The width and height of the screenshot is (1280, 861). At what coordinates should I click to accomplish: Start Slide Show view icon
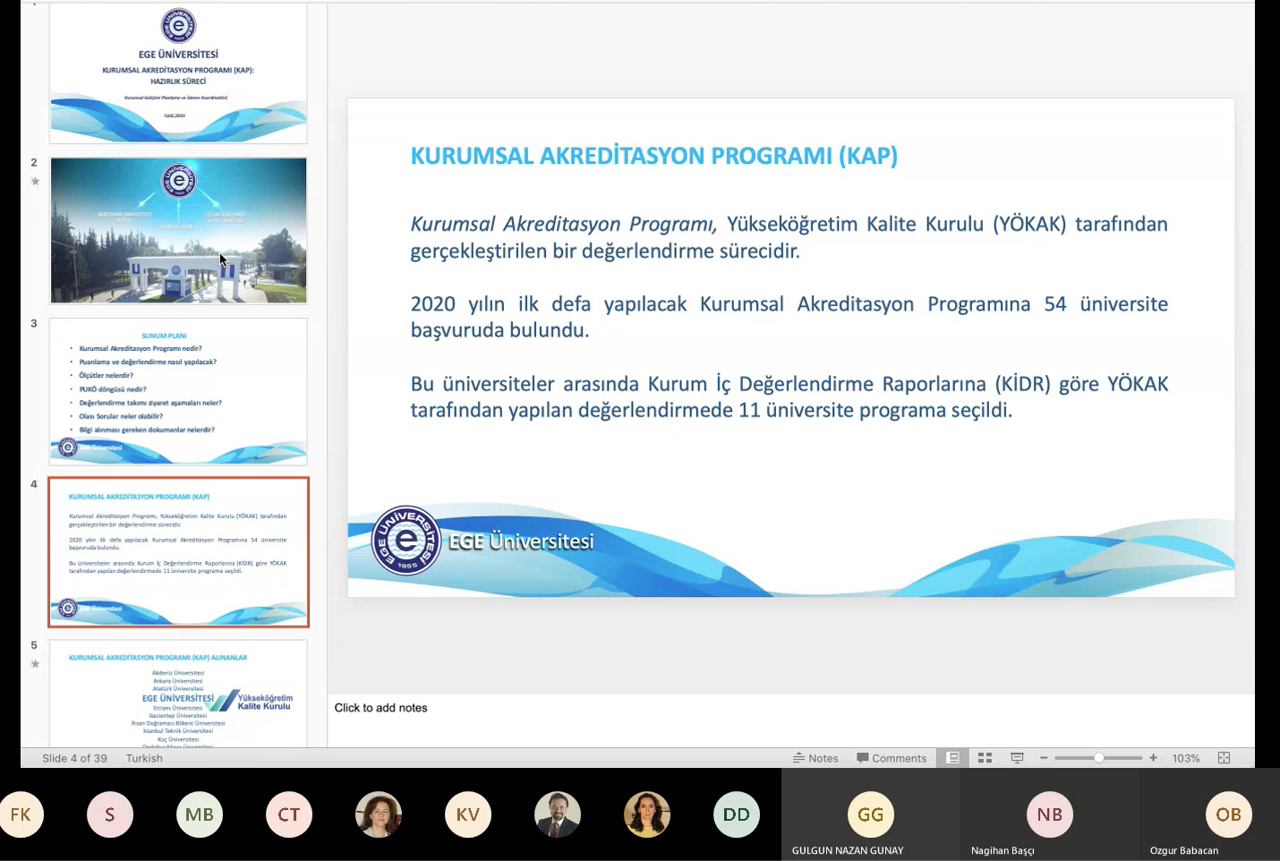[x=1017, y=758]
